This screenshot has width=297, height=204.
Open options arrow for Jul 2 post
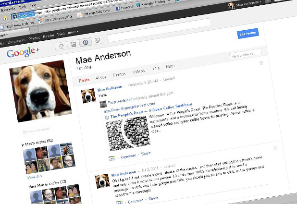275,148
